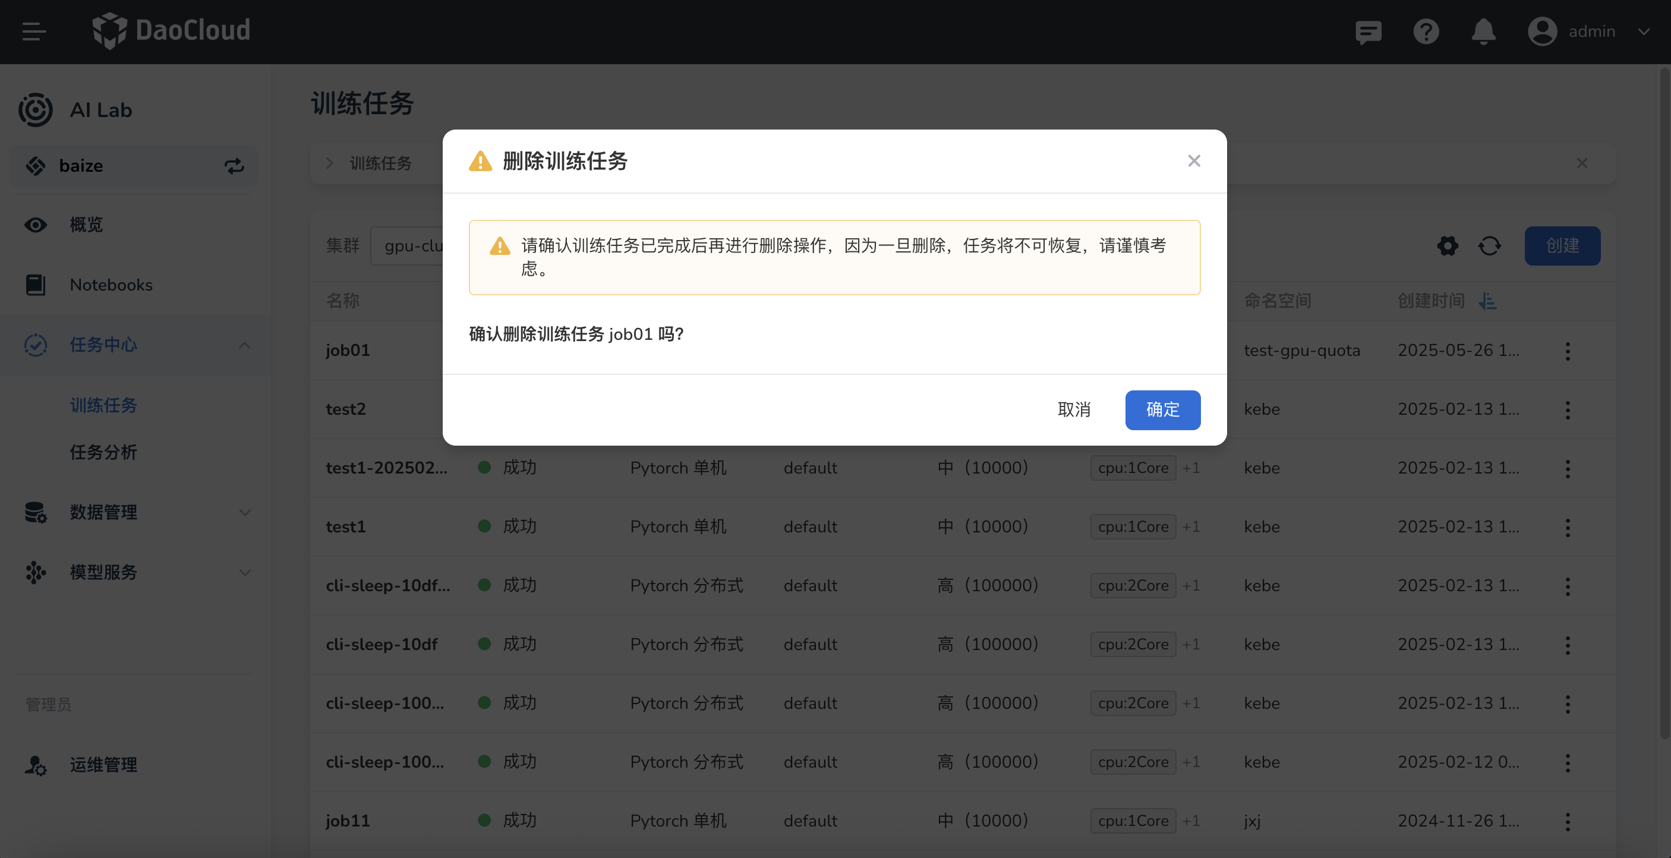Image resolution: width=1671 pixels, height=858 pixels.
Task: Click the DaoCloud logo
Action: point(171,30)
